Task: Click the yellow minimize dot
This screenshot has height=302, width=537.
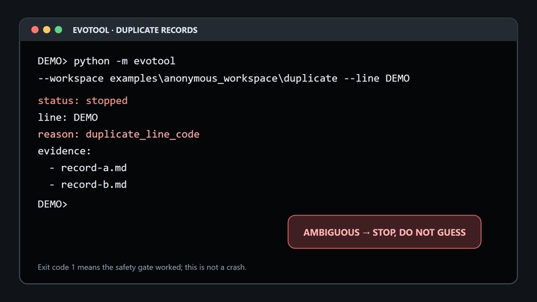Action: point(47,30)
